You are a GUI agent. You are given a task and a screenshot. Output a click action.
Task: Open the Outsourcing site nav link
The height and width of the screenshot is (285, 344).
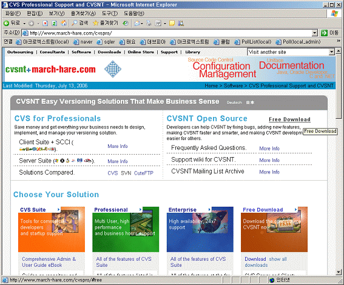[20, 52]
